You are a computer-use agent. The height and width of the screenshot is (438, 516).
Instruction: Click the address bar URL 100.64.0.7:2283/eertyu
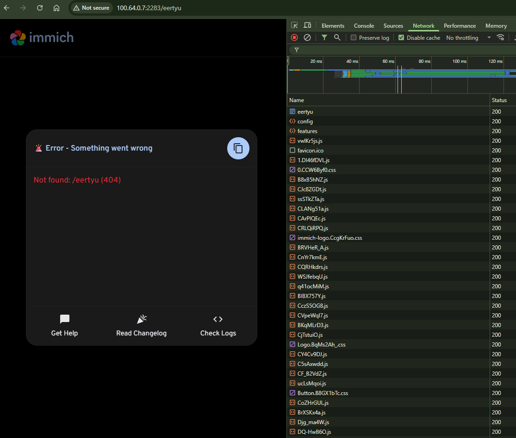pyautogui.click(x=149, y=8)
